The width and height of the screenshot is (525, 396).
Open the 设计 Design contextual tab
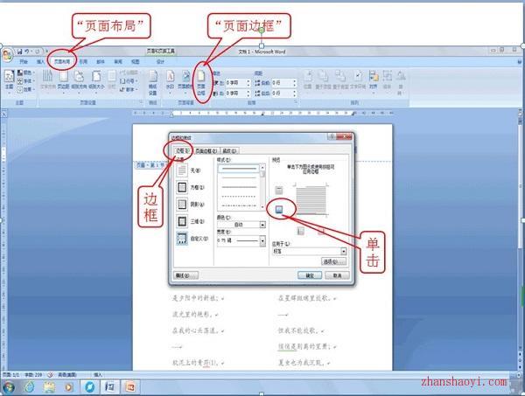tap(160, 61)
